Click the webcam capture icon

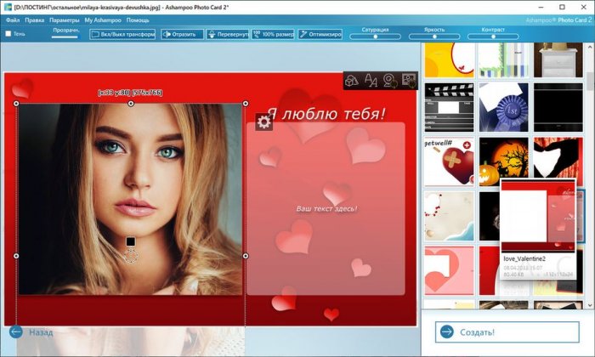tap(389, 81)
